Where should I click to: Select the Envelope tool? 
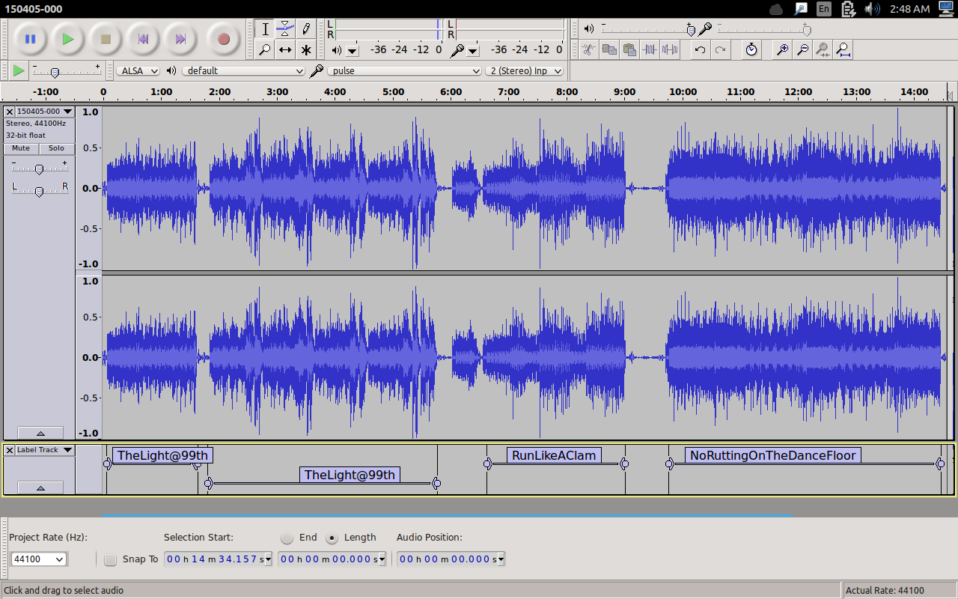[285, 29]
